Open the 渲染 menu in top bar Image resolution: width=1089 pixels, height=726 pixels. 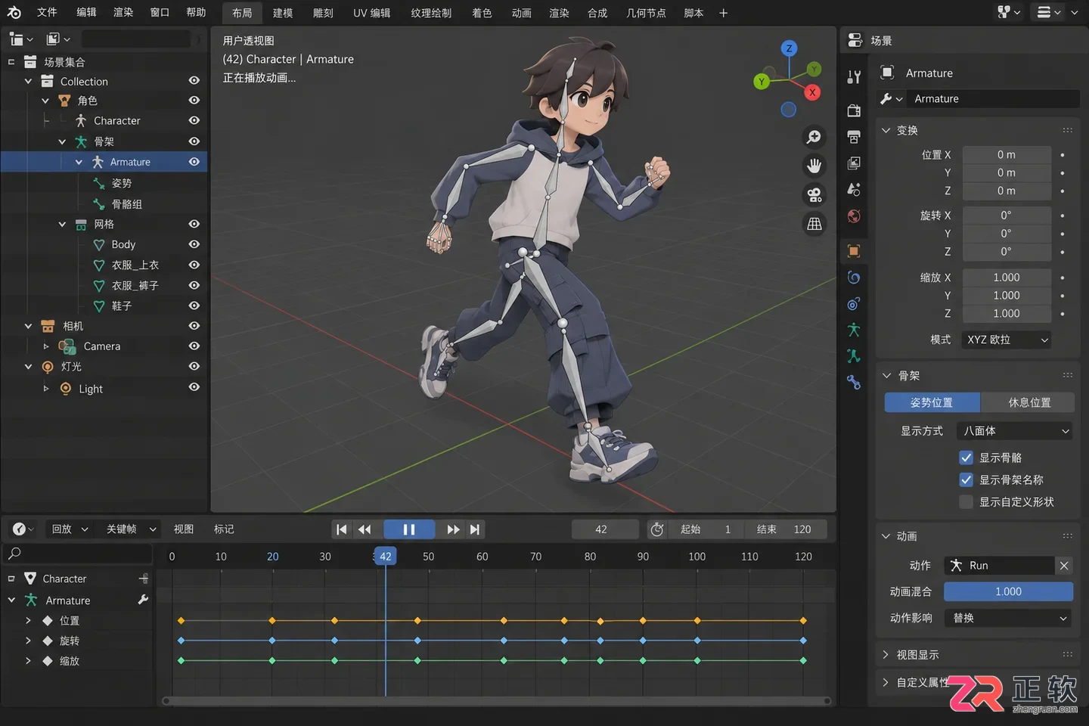(123, 12)
